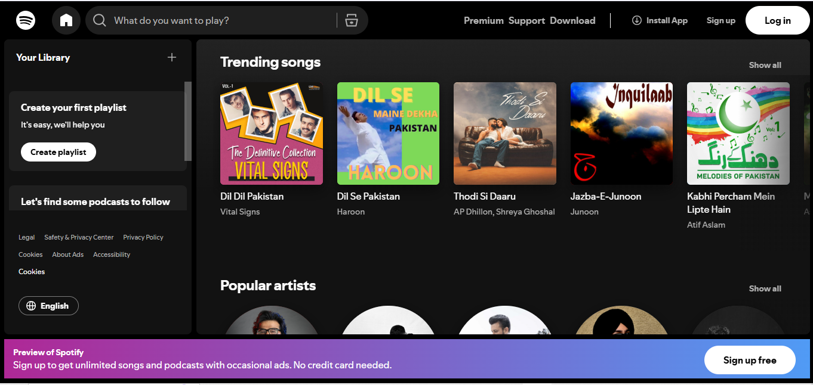
Task: Click the Create playlist button
Action: click(x=58, y=152)
